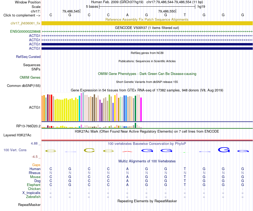Click the RefSeq genes from NCBI title

pyautogui.click(x=147, y=53)
